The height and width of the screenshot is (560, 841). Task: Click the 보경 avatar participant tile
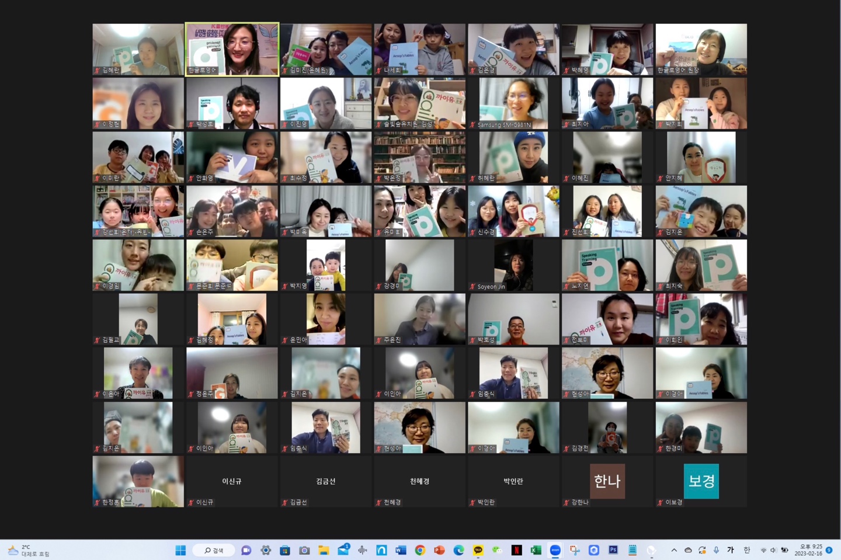pyautogui.click(x=701, y=481)
